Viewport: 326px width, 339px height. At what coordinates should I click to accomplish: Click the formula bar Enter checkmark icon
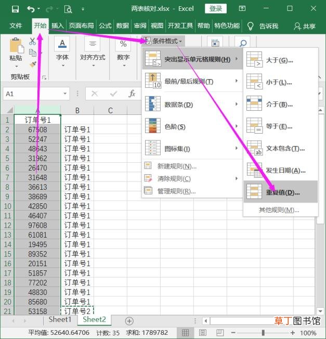[x=113, y=94]
